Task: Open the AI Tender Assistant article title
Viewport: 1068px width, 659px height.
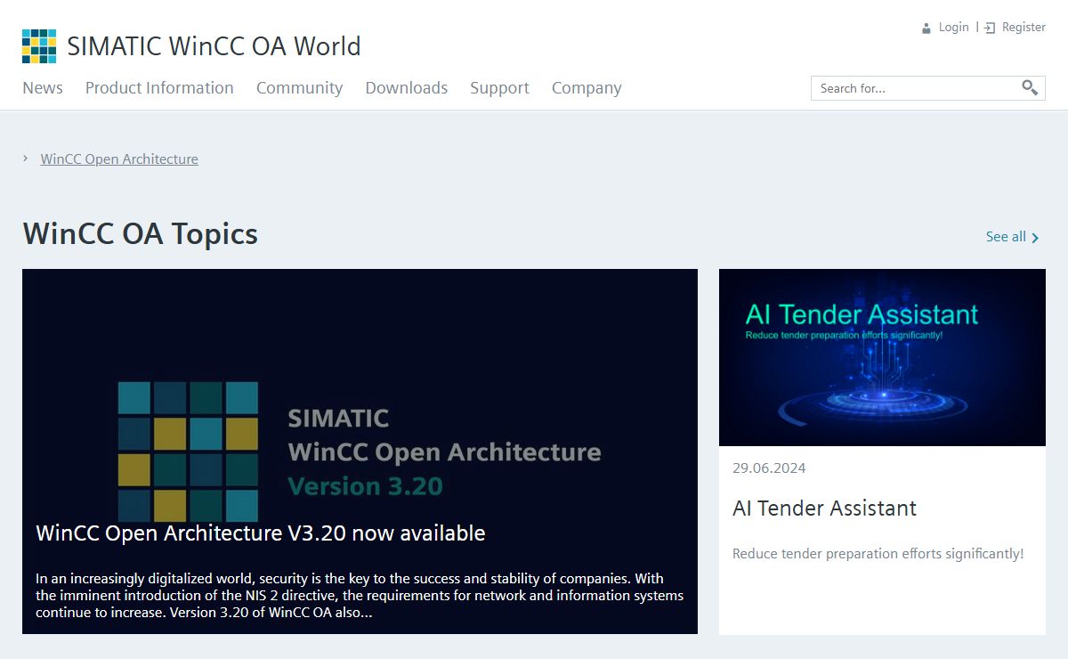Action: [x=824, y=508]
